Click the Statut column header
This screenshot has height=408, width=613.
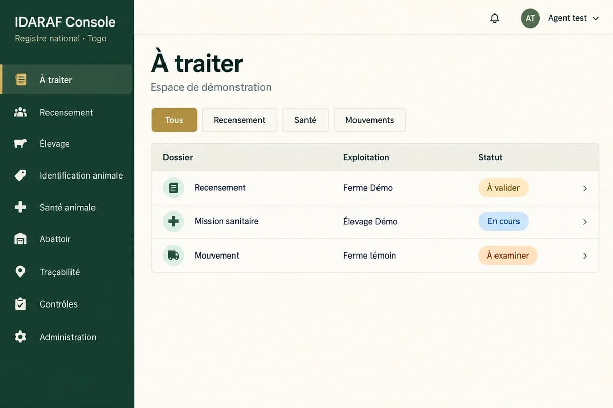[x=490, y=157]
